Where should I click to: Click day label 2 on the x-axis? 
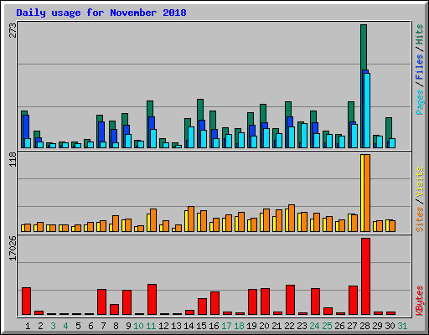coord(40,326)
